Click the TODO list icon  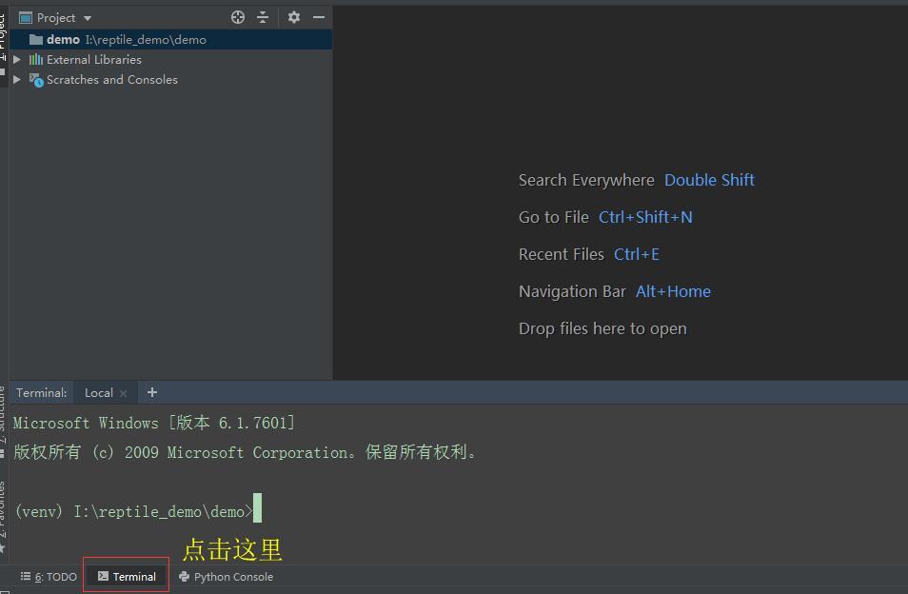click(26, 576)
